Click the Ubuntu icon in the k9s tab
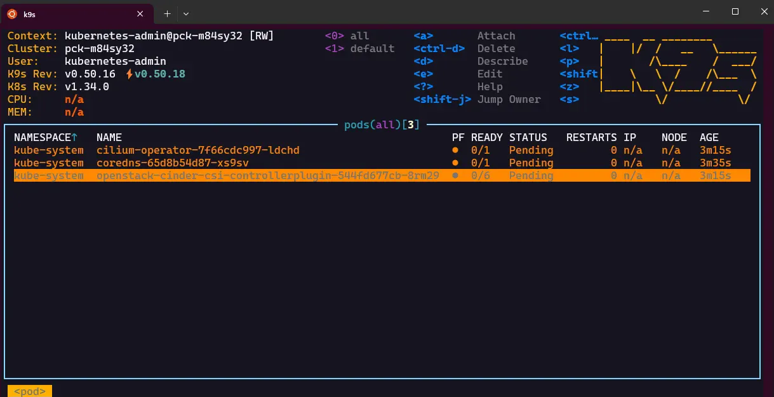This screenshot has height=397, width=774. pos(11,12)
